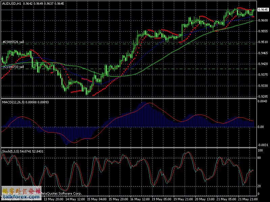Click the 21 May 05:00 time label
Viewport: 270px width, 202px height.
point(226,199)
